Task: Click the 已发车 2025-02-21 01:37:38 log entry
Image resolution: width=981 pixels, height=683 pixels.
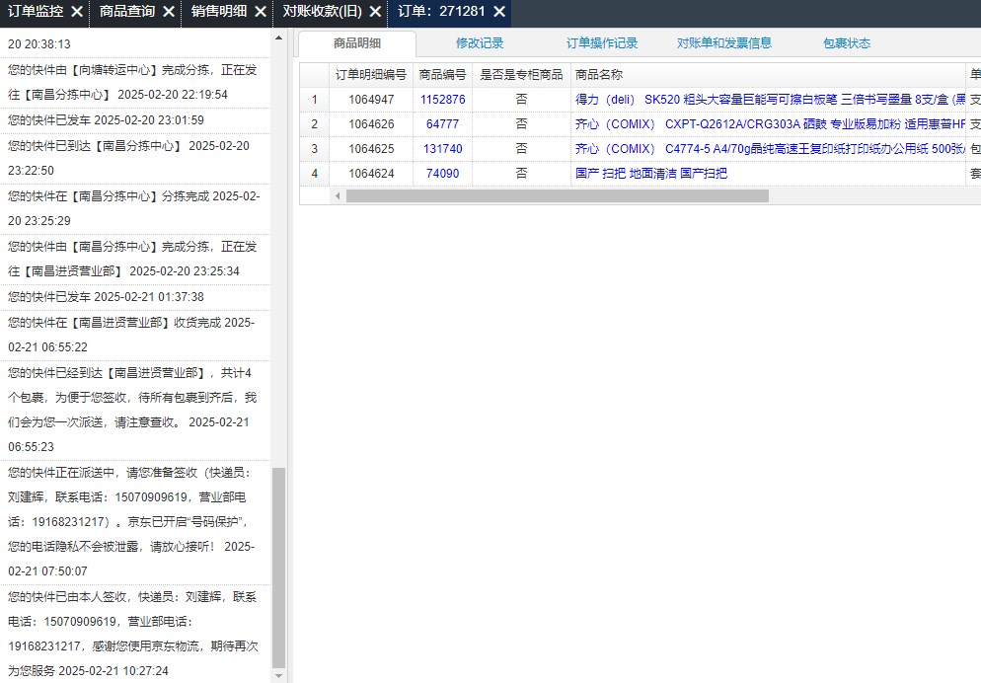Action: tap(135, 297)
